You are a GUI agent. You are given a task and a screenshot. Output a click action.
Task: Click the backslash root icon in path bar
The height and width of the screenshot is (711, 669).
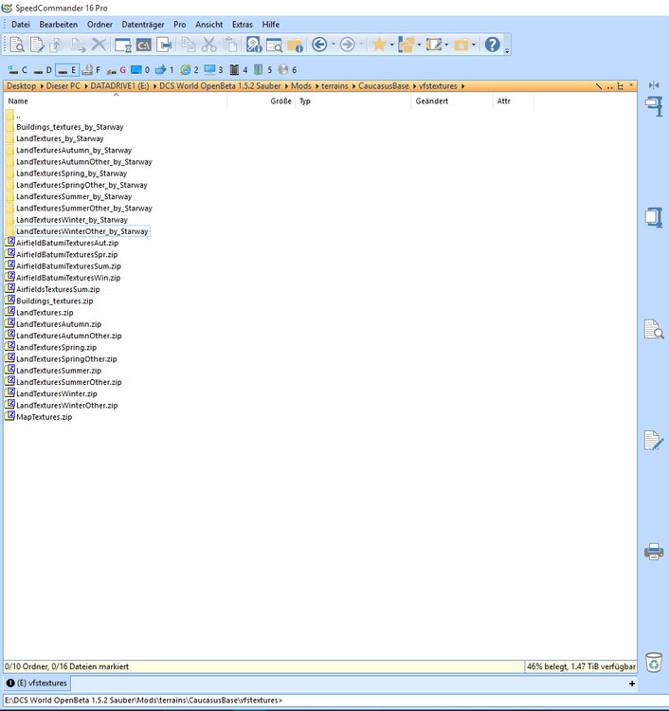point(599,86)
